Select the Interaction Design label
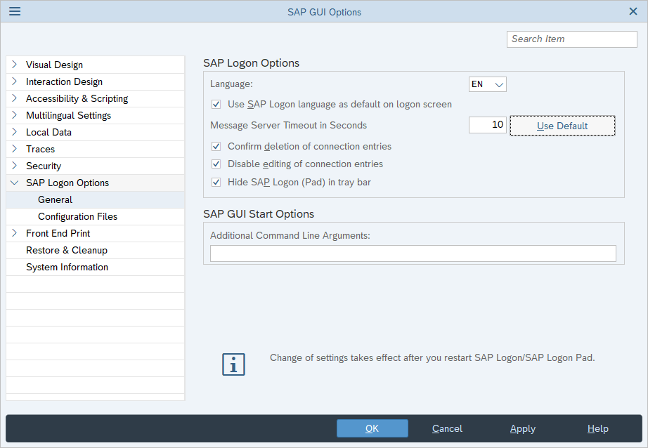The height and width of the screenshot is (448, 648). (x=64, y=81)
